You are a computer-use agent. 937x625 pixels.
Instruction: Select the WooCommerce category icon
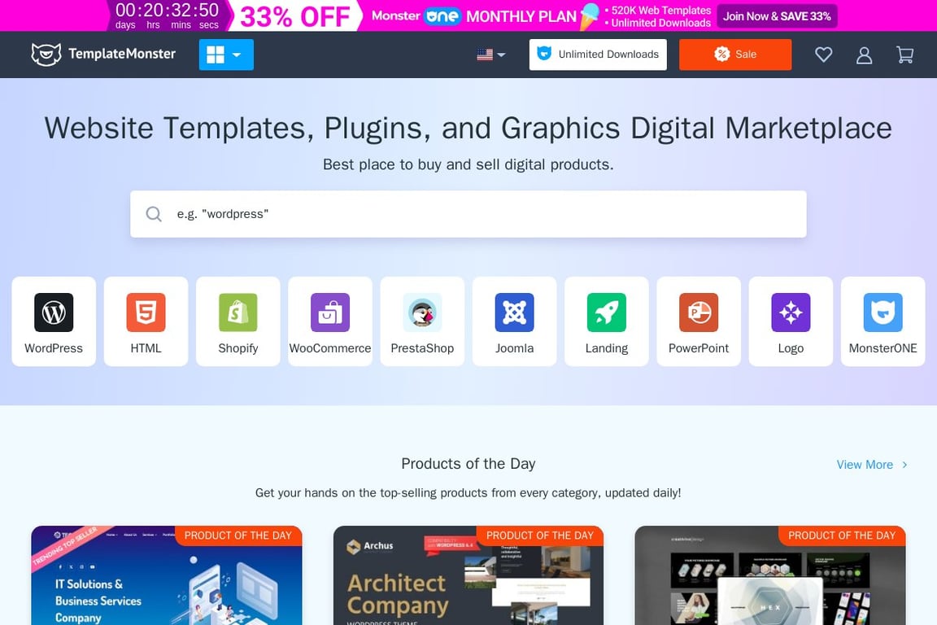point(329,312)
